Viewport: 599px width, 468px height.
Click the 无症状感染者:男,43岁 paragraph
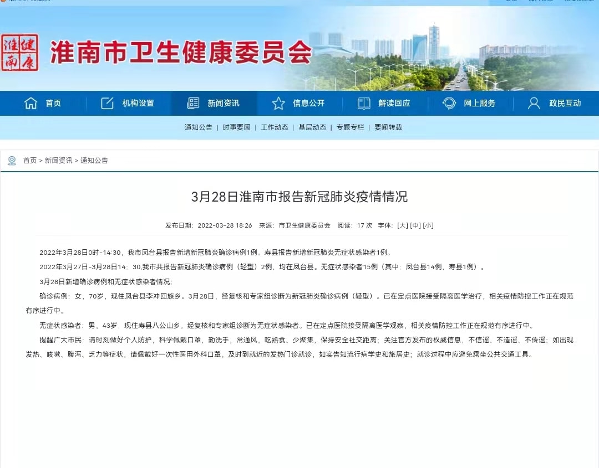coord(287,325)
